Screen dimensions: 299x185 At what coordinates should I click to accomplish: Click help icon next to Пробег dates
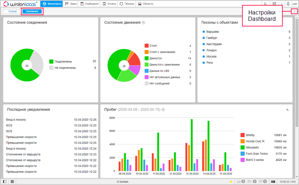coord(163,110)
